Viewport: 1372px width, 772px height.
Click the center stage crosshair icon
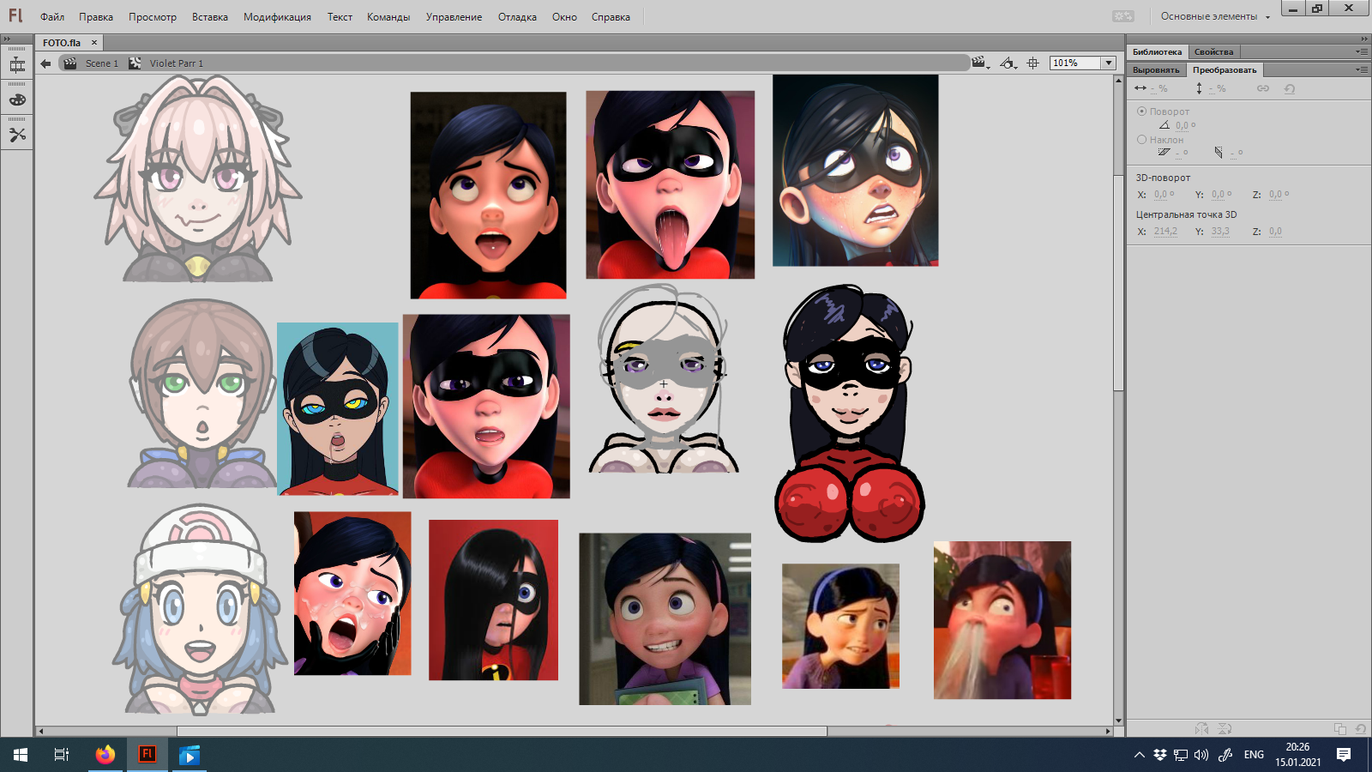click(1033, 63)
